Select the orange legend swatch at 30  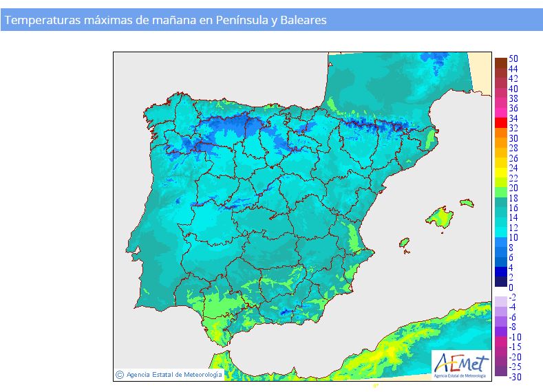pos(500,142)
